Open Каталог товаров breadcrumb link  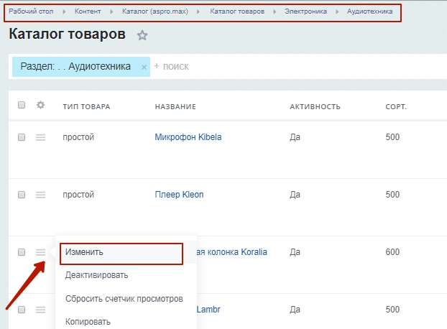237,11
